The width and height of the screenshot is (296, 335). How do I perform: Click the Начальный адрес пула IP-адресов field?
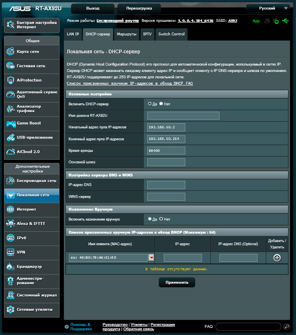tap(166, 127)
